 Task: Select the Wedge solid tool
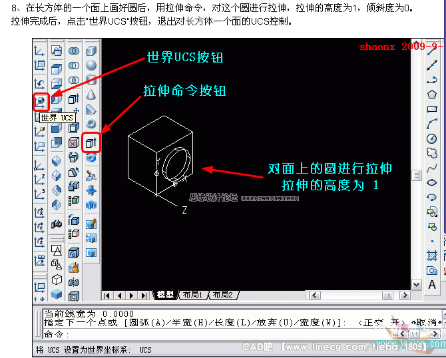coord(91,109)
